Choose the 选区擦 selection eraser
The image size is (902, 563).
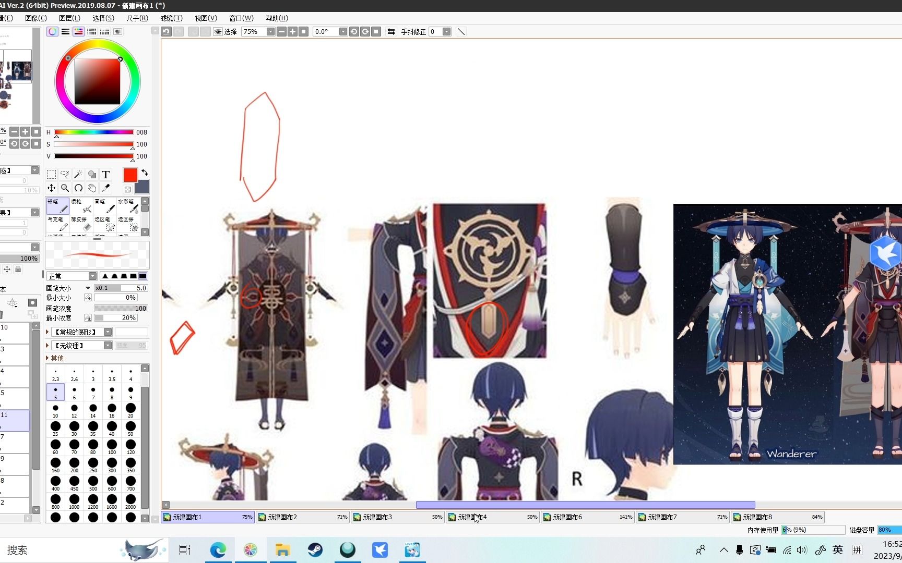128,224
